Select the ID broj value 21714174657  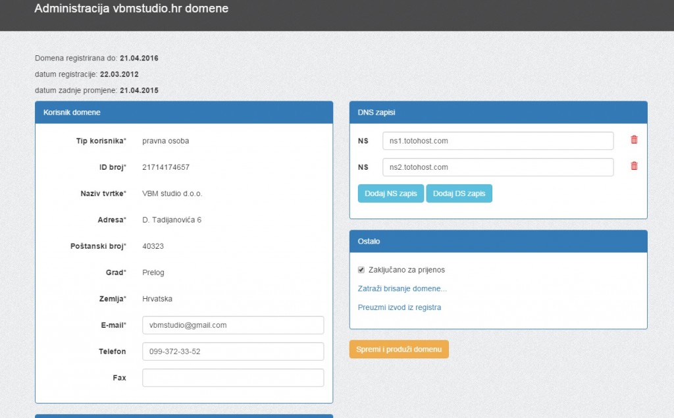pyautogui.click(x=166, y=167)
